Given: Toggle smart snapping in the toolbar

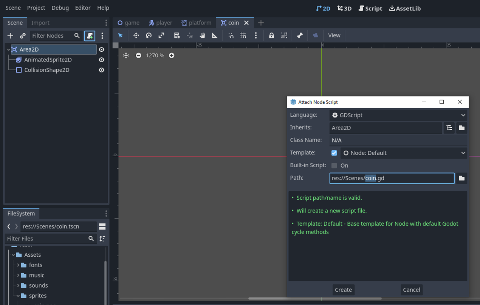Looking at the screenshot, I should coord(231,35).
